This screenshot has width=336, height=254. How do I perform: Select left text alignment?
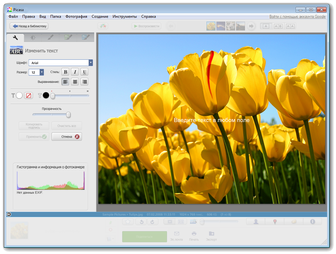65,82
